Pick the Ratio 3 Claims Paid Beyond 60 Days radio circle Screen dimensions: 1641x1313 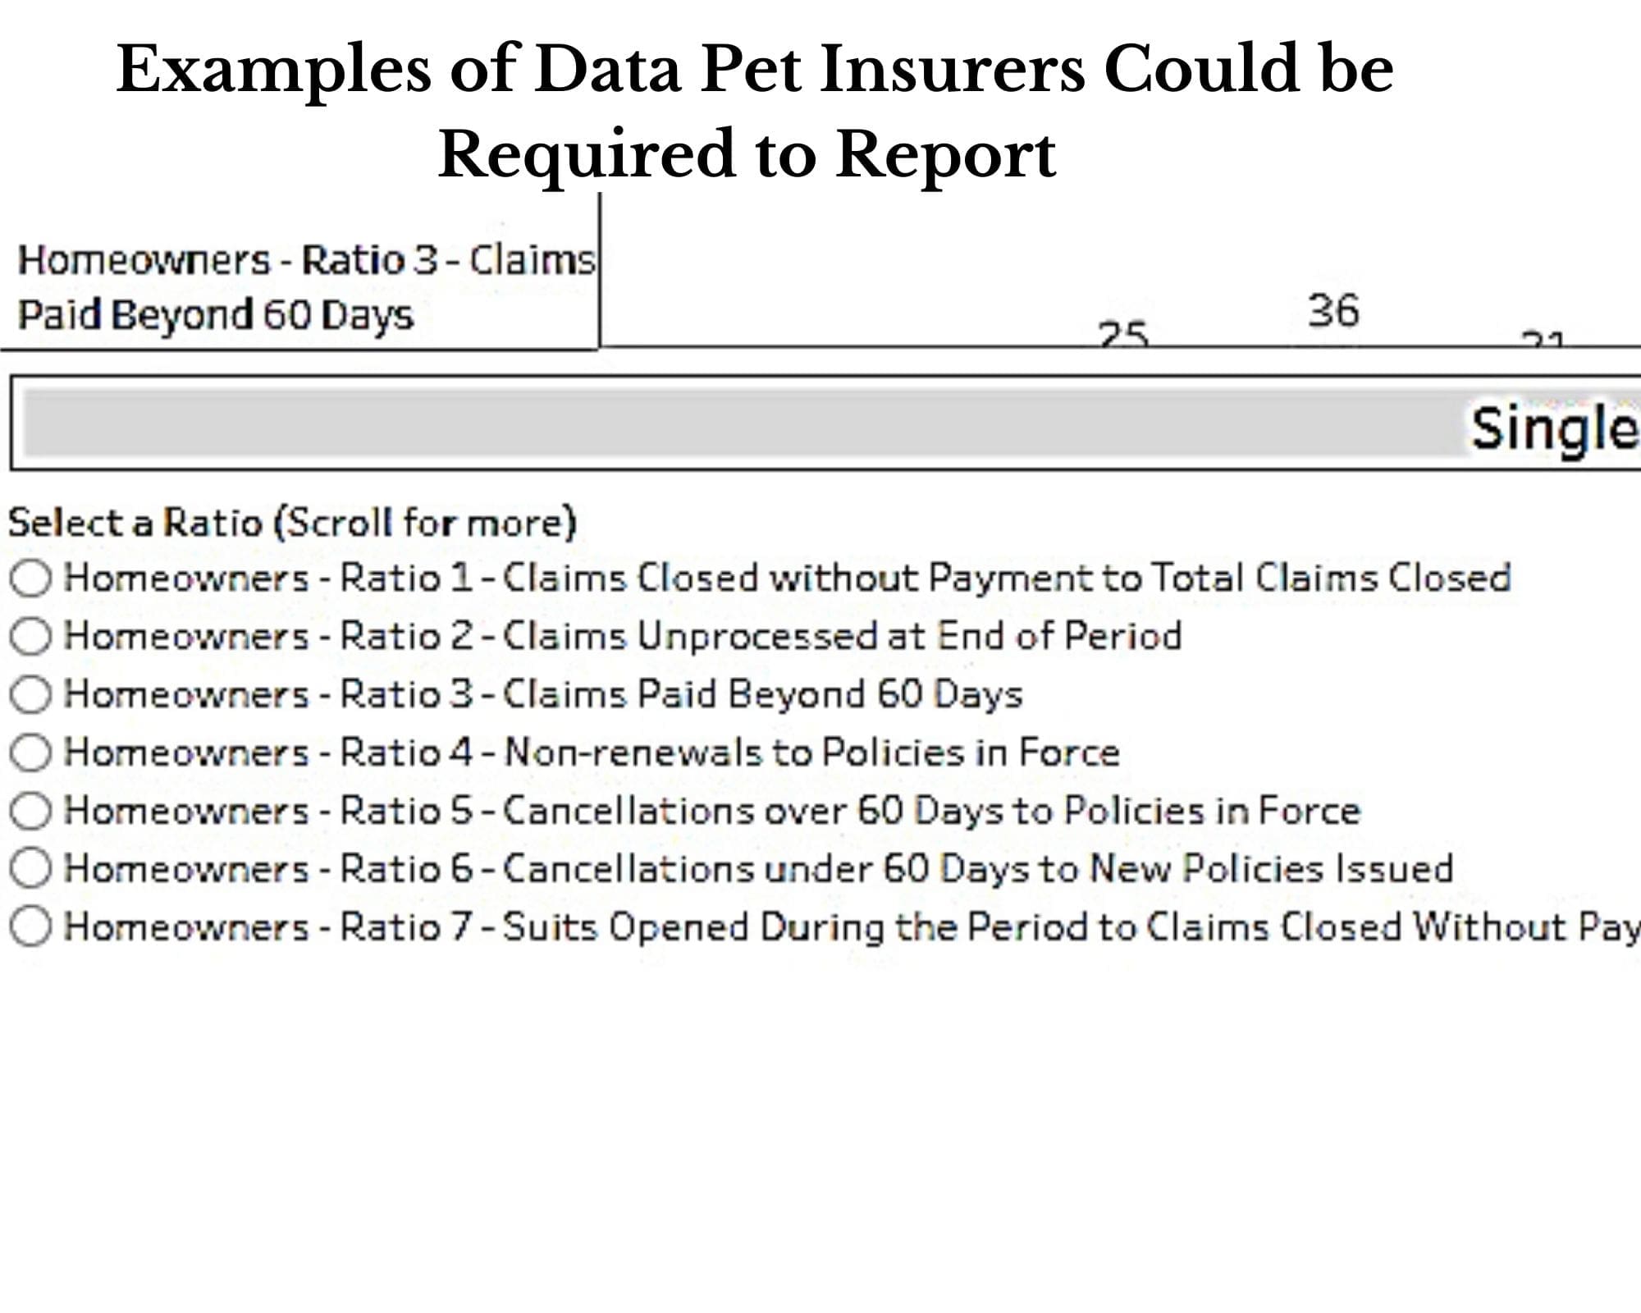tap(31, 694)
